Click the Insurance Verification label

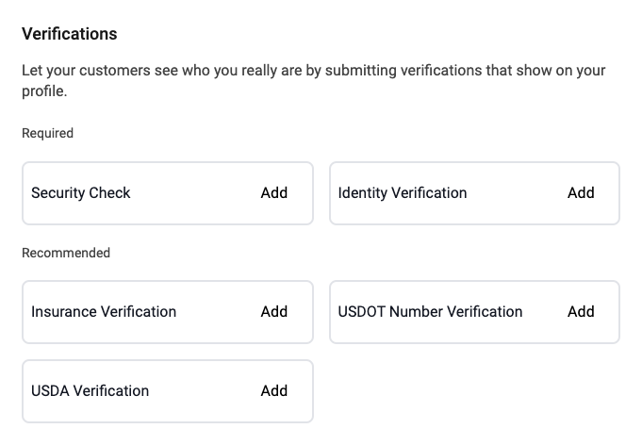104,311
